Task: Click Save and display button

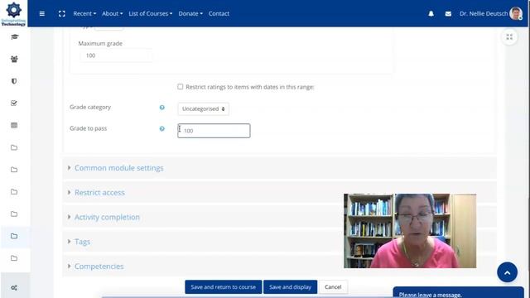Action: [290, 287]
